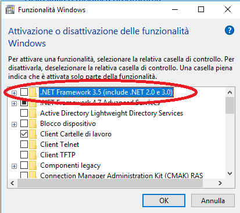The width and height of the screenshot is (240, 213).
Task: Enable the .NET Framework 3.5 checkbox
Action: [x=24, y=92]
